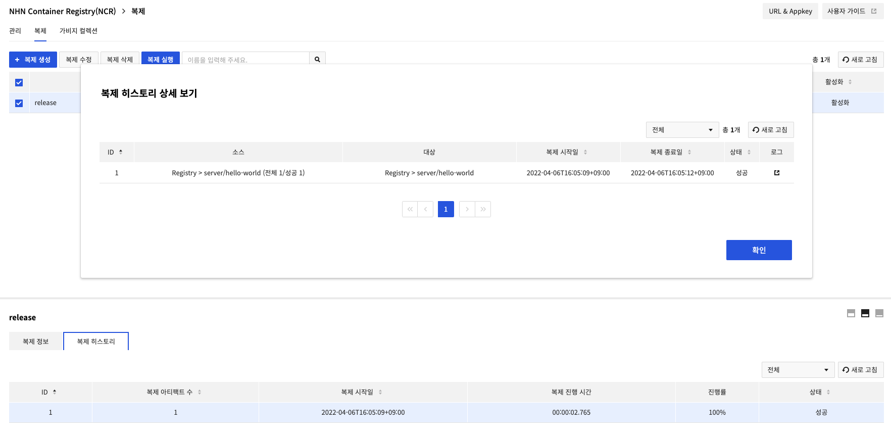The width and height of the screenshot is (891, 437).
Task: Select the release row name
Action: (x=45, y=103)
